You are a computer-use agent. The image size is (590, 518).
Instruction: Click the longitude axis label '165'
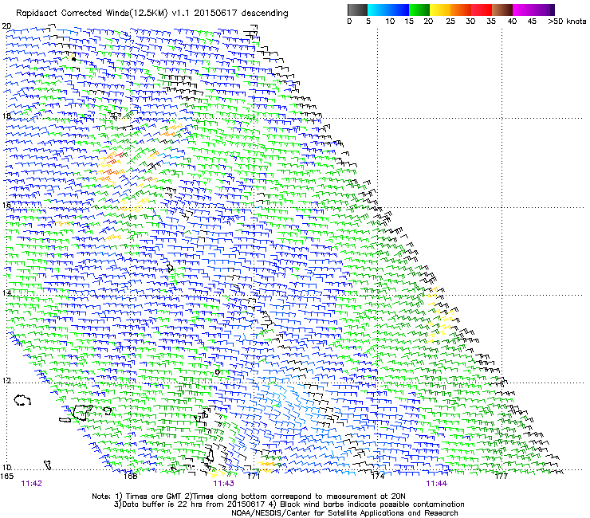(x=6, y=477)
